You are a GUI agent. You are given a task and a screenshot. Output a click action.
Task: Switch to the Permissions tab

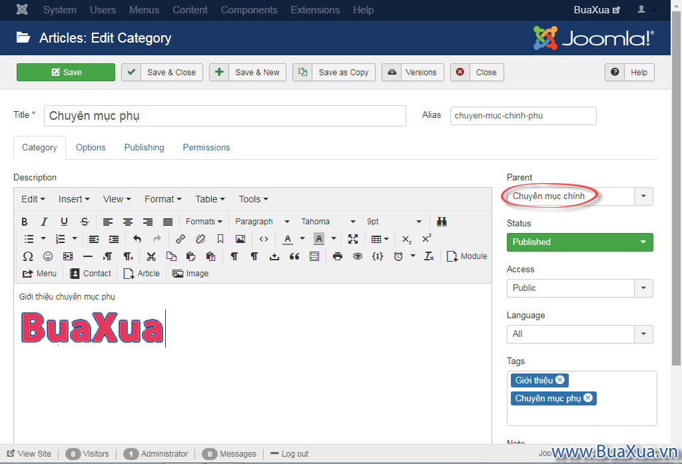tap(206, 147)
